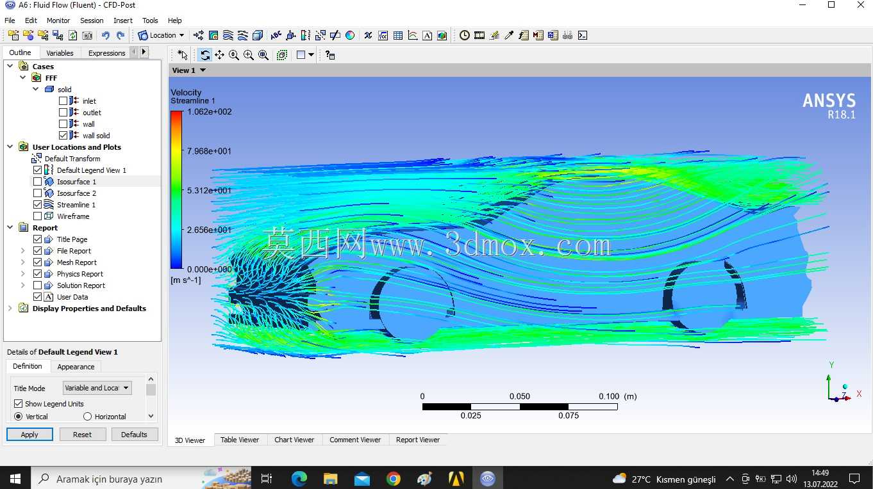
Task: Click the camera Save Picture icon
Action: [x=87, y=35]
